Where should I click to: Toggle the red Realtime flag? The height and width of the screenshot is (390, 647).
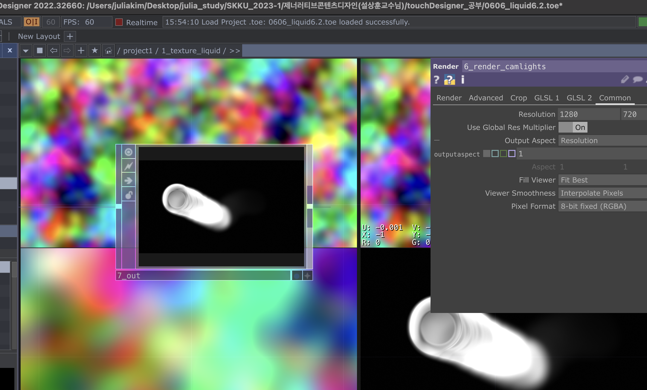tap(119, 22)
